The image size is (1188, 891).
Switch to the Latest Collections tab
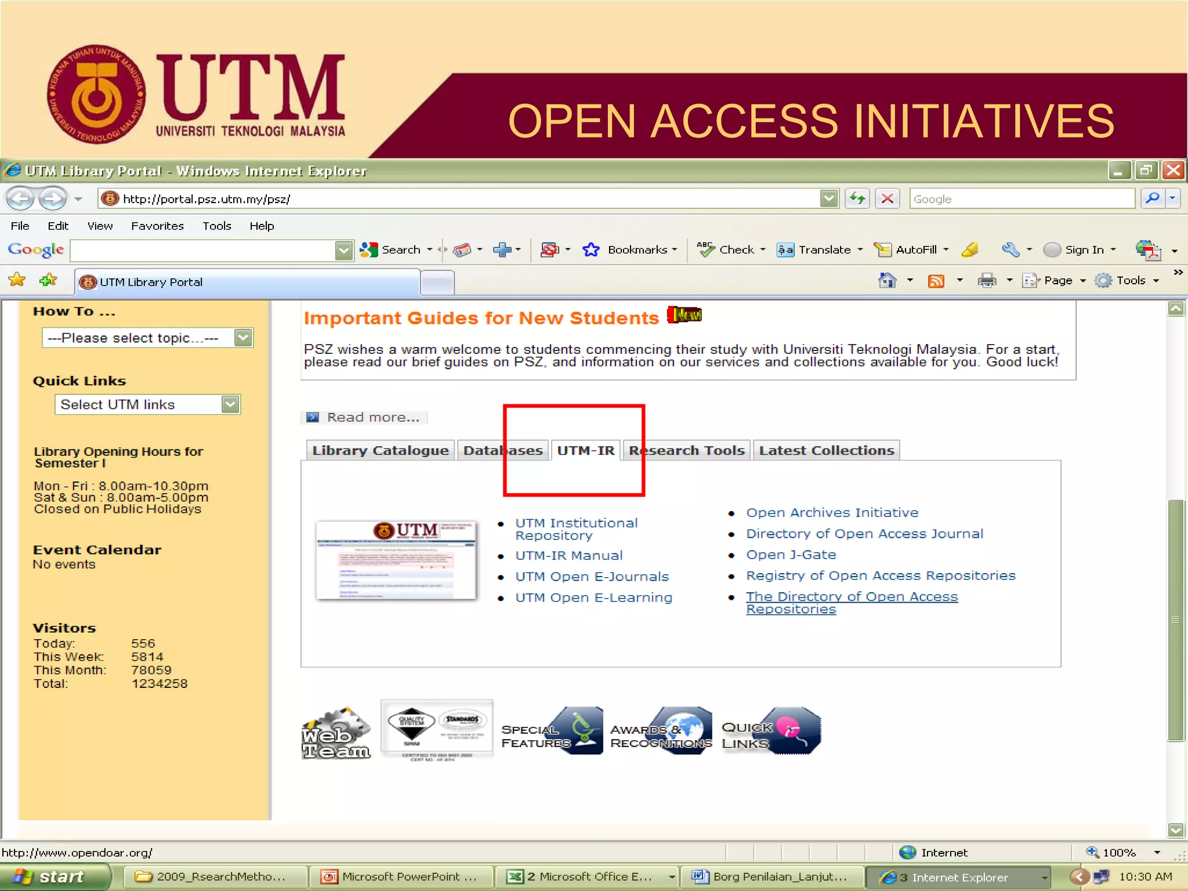coord(827,451)
